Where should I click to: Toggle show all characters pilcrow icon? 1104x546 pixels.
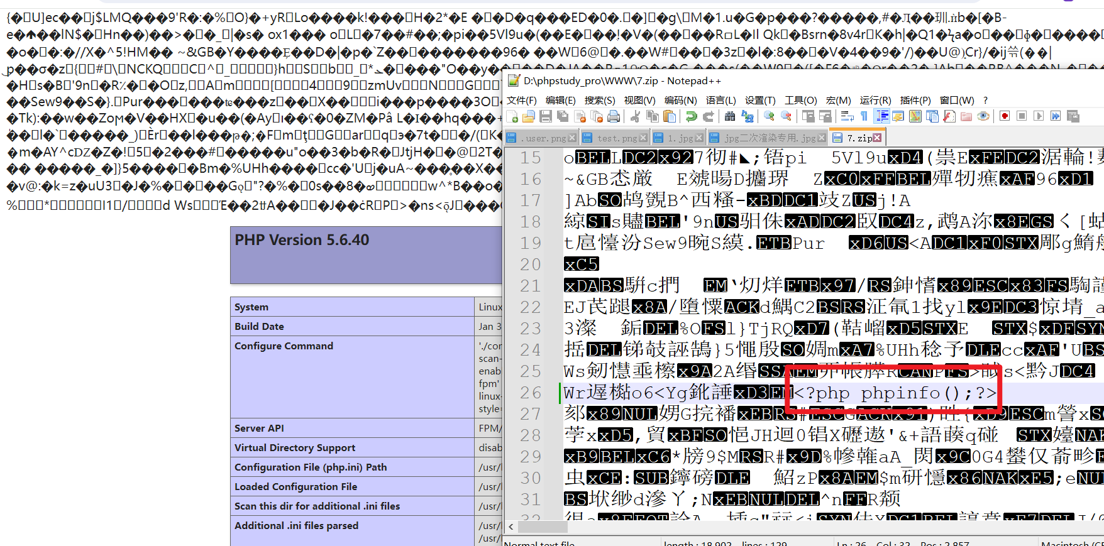click(864, 116)
